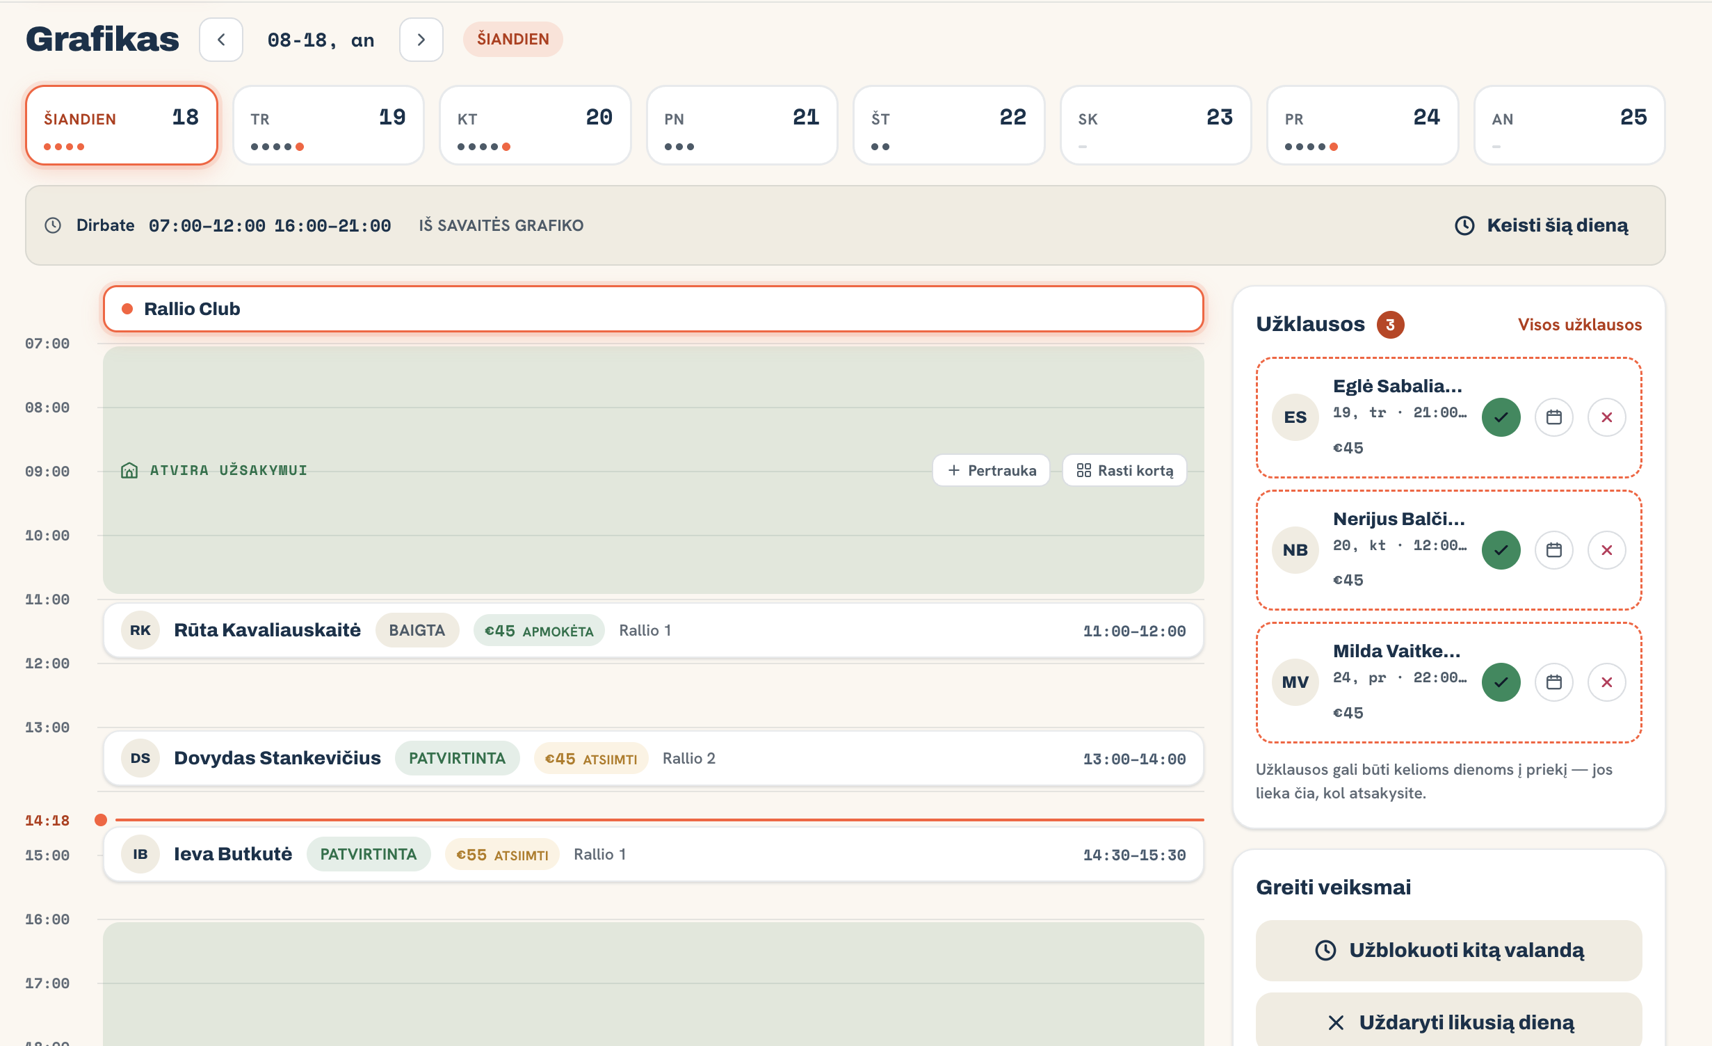The height and width of the screenshot is (1046, 1712).
Task: Click the 14:30–15:30 booking time
Action: coord(1134,855)
